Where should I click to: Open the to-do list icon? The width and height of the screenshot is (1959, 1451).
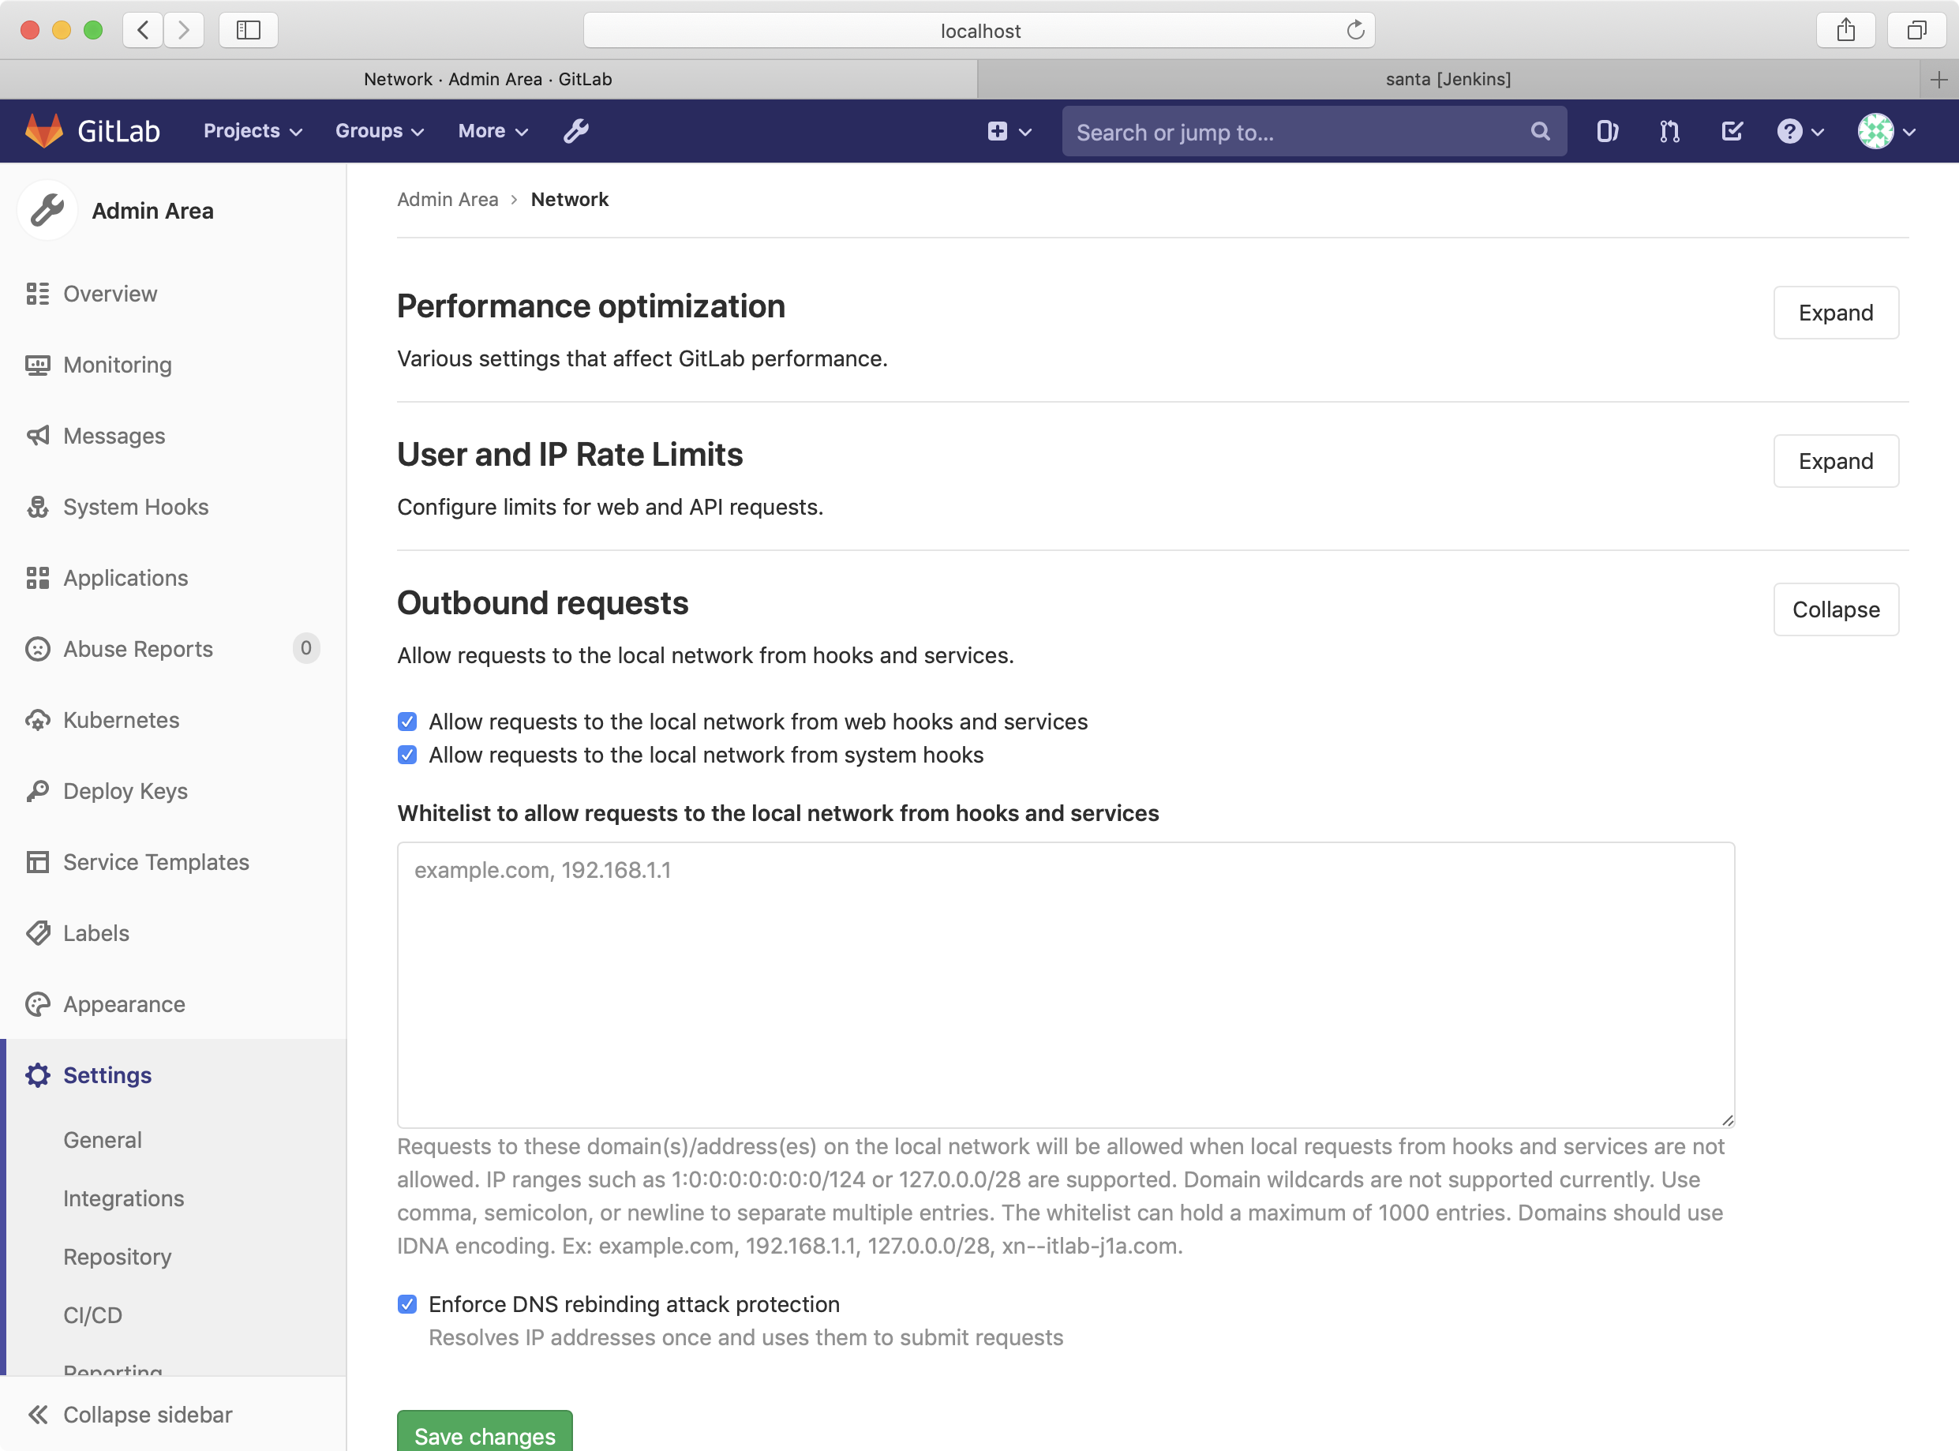click(1732, 132)
